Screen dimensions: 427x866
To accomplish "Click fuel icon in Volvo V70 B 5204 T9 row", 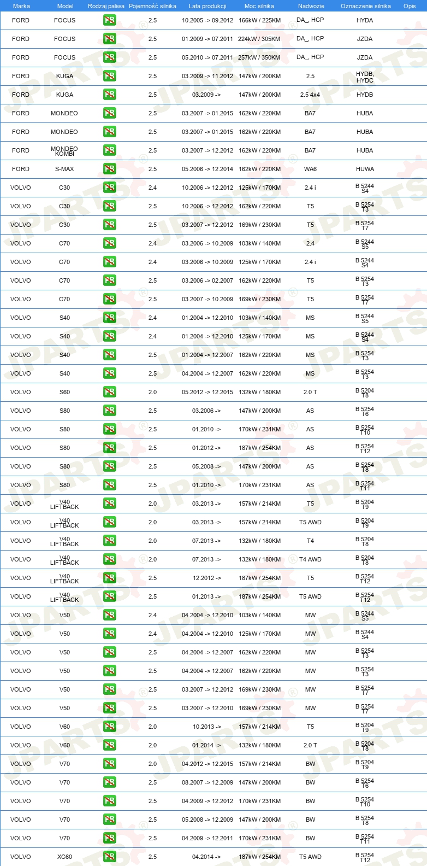I will pos(109,764).
